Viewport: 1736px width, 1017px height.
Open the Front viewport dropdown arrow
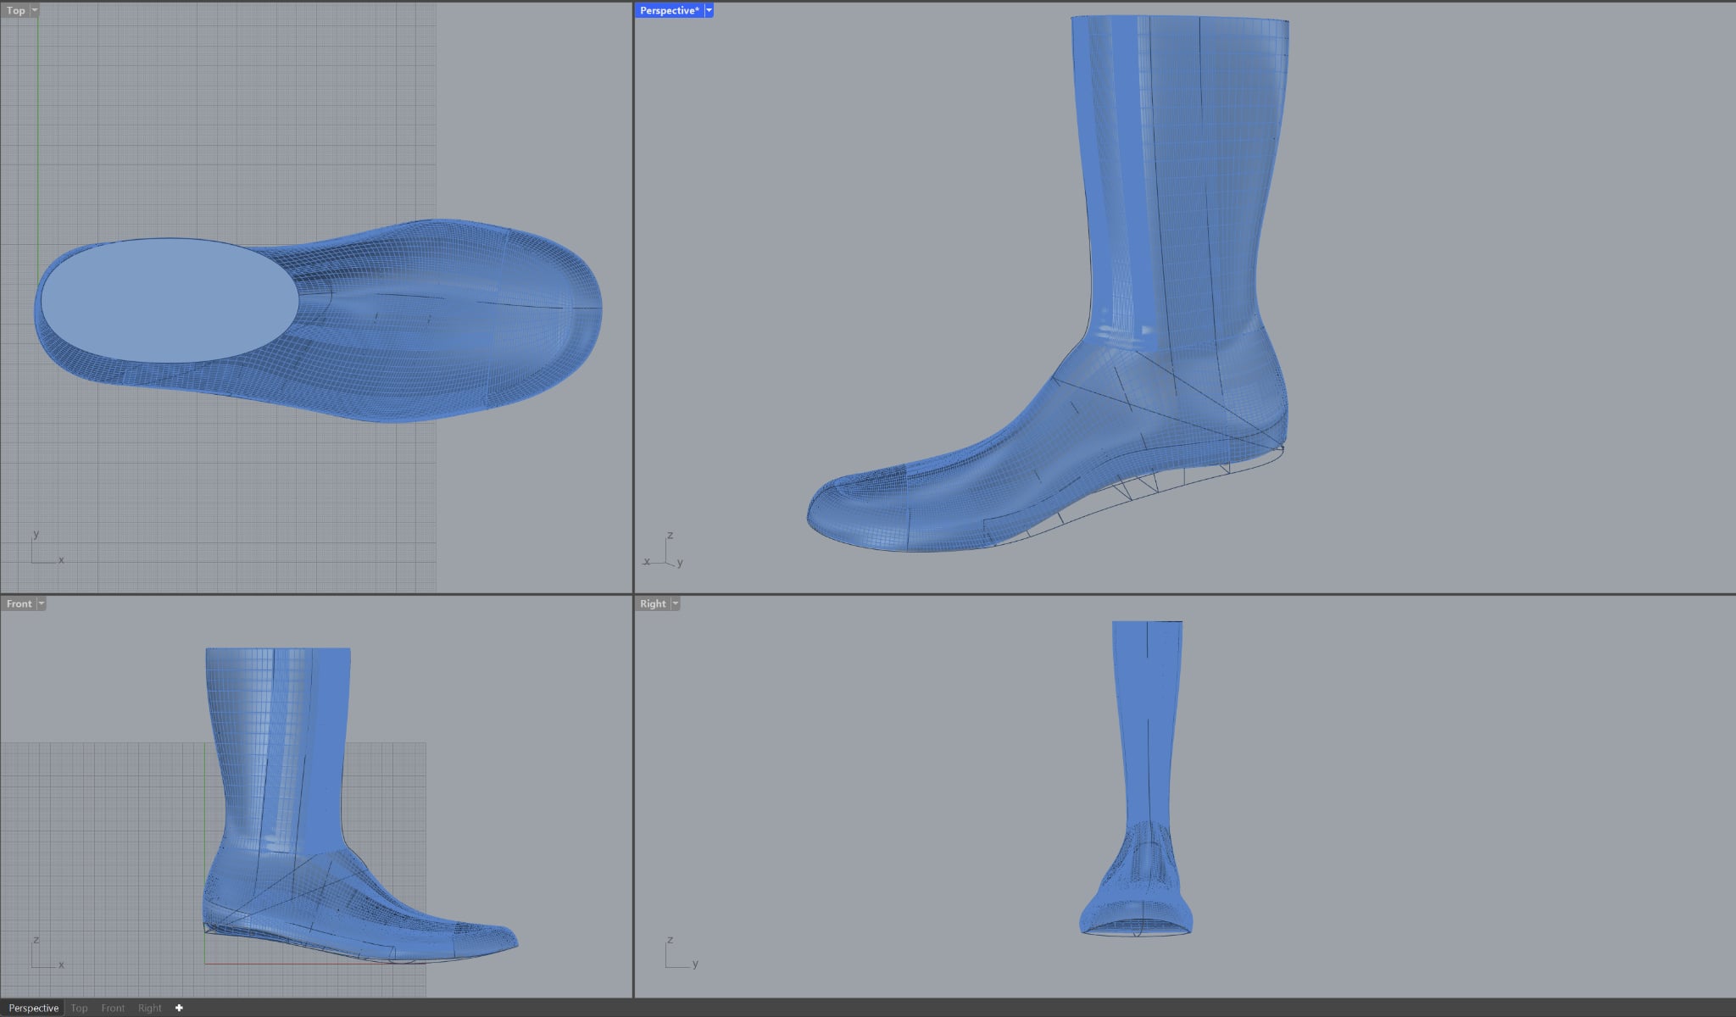[42, 603]
